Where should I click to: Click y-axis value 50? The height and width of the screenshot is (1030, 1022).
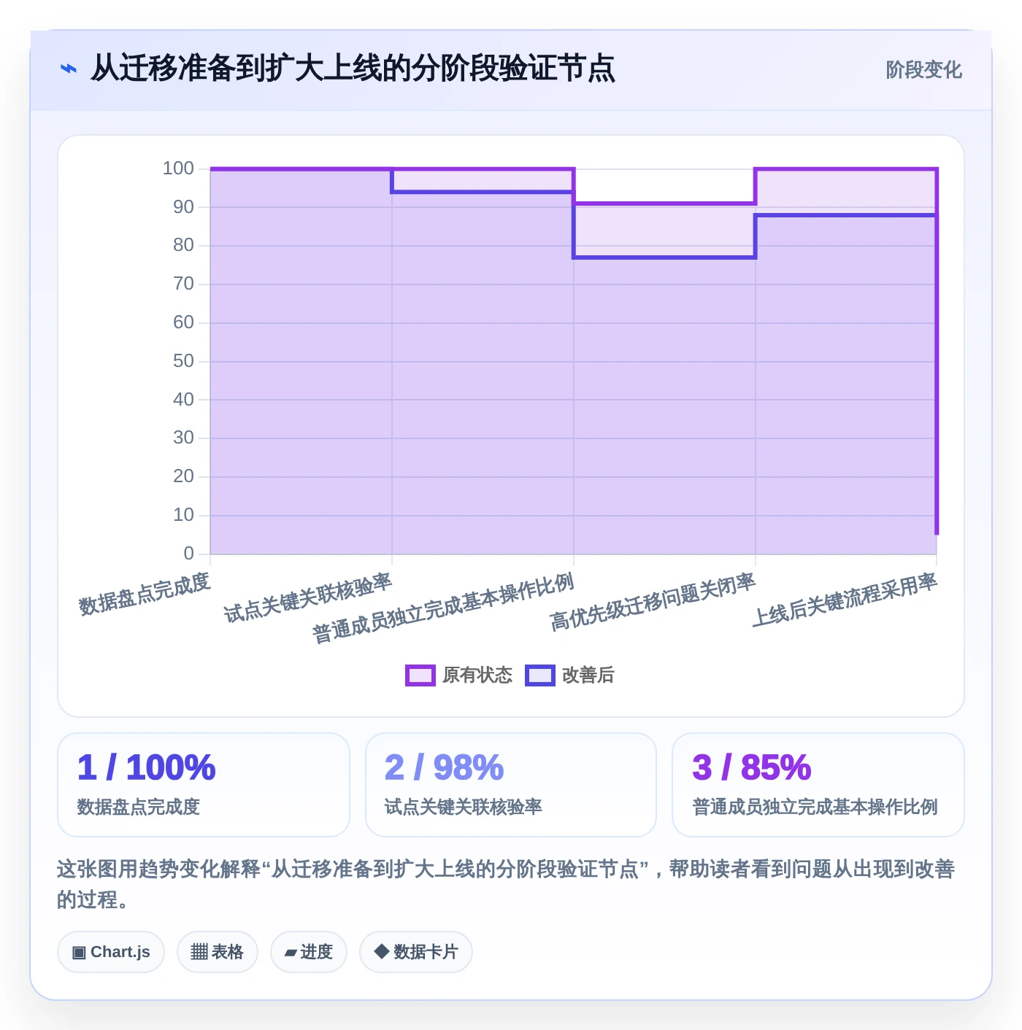[183, 361]
